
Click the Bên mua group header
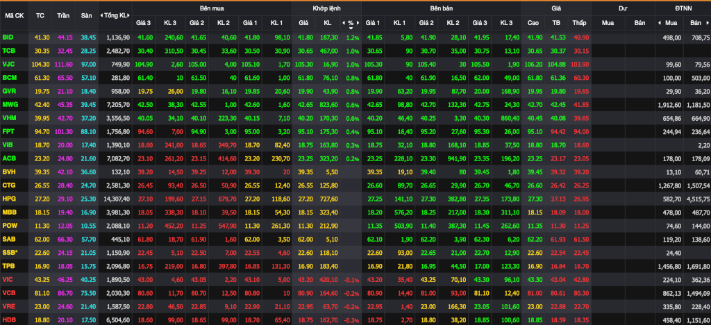[212, 8]
